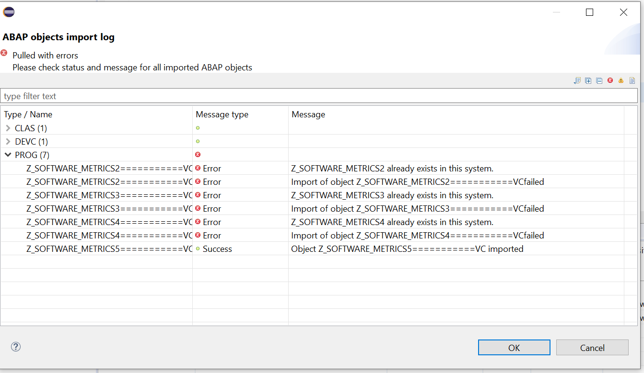The width and height of the screenshot is (644, 373).
Task: Click the Eclipse logo in the top-left corner
Action: click(9, 11)
